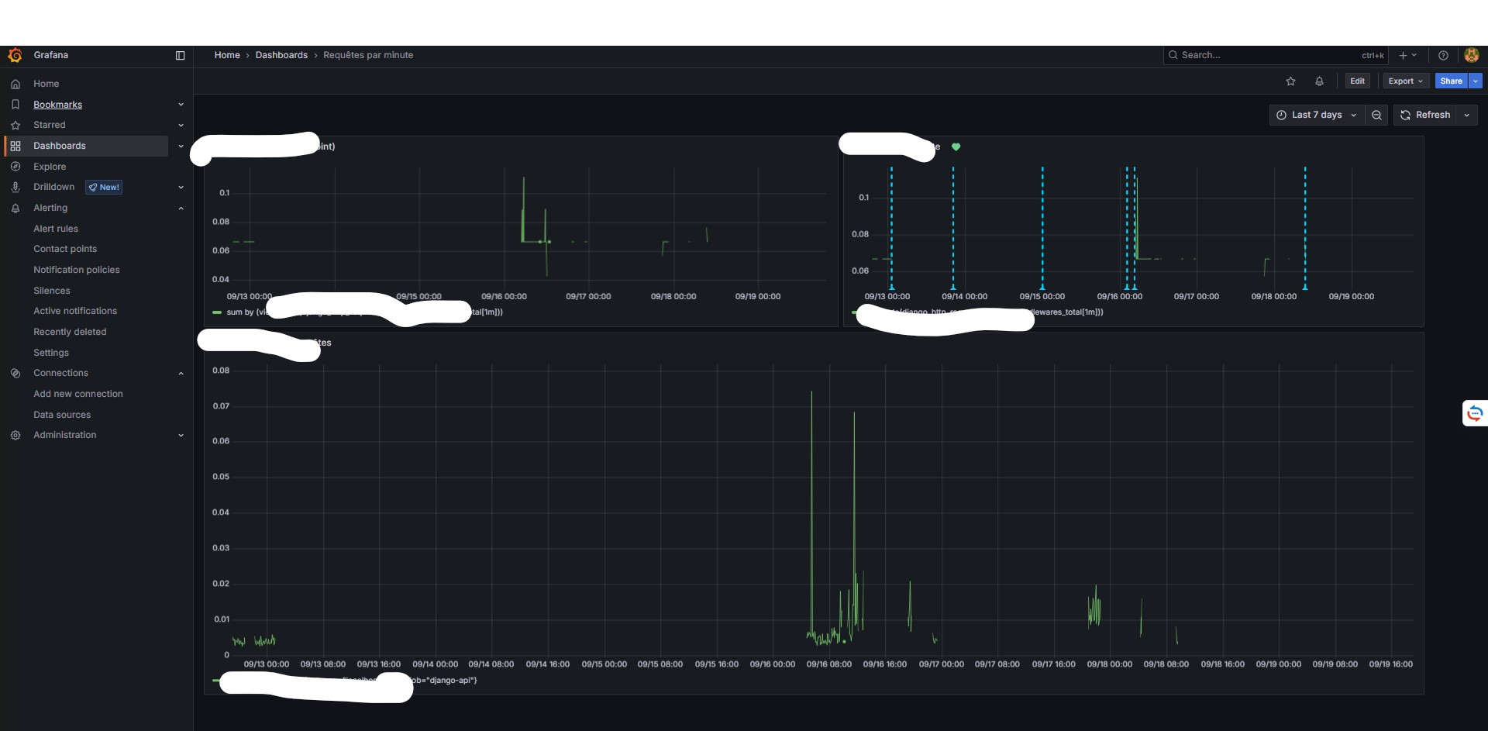Viewport: 1488px width, 731px height.
Task: Expand the Administration section chevron
Action: coord(181,435)
